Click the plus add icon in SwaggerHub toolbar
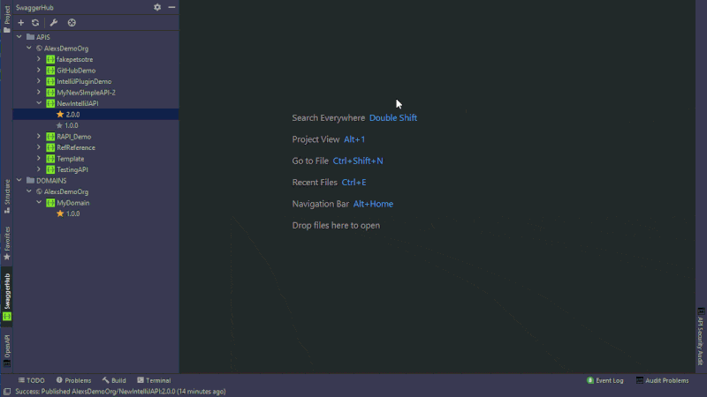The height and width of the screenshot is (397, 707). (20, 23)
